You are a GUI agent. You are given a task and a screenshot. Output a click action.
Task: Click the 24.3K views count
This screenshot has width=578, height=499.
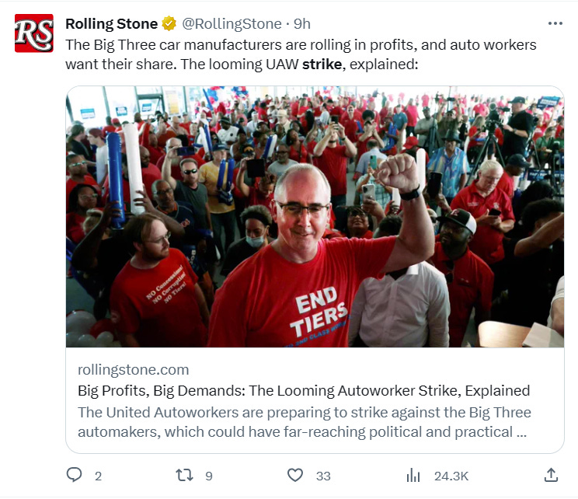[x=451, y=476]
